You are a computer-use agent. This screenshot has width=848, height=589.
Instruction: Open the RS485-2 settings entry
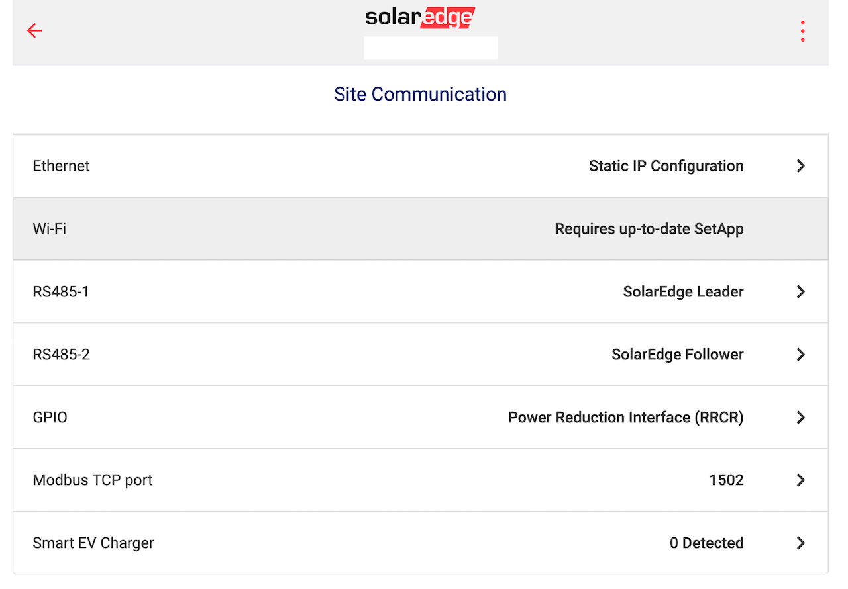(420, 355)
